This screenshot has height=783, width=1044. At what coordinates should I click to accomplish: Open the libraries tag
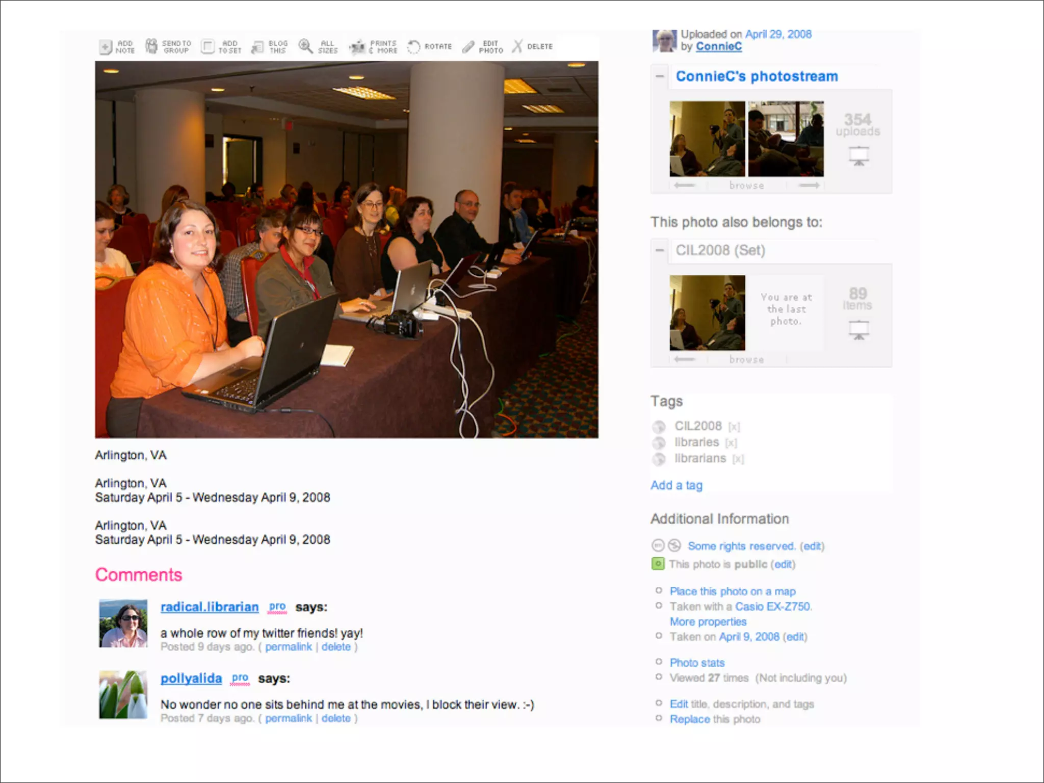697,442
